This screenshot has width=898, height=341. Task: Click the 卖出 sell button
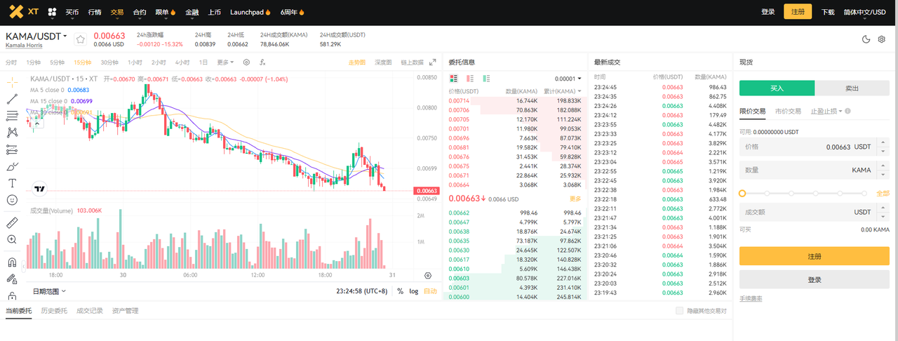[852, 88]
